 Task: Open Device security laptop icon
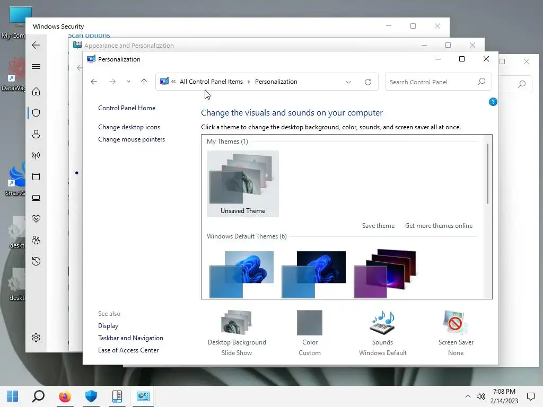(36, 198)
